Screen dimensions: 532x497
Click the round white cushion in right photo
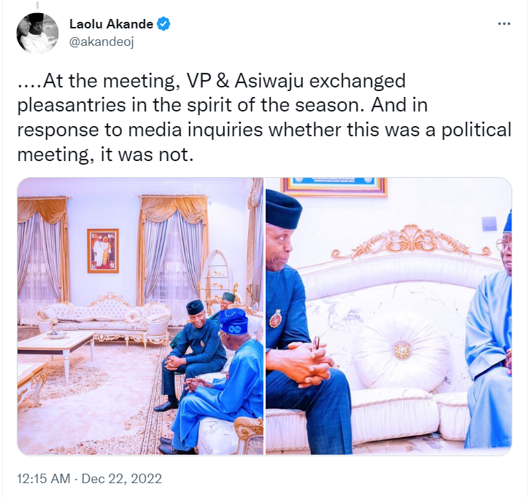[x=401, y=352]
